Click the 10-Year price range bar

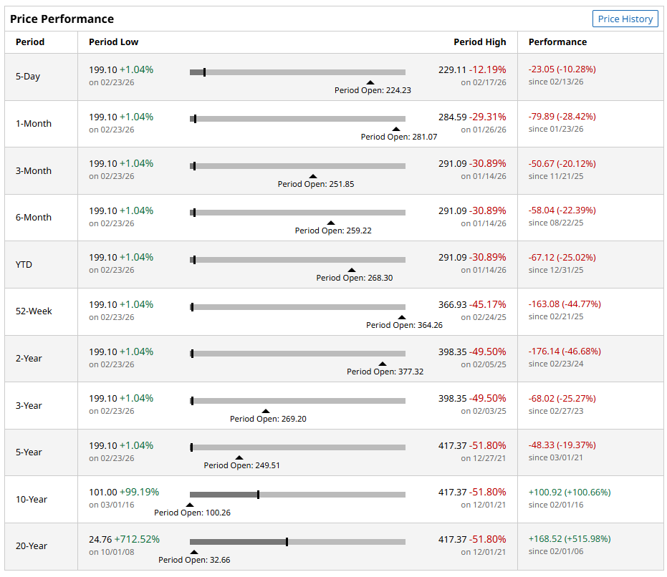click(x=297, y=495)
